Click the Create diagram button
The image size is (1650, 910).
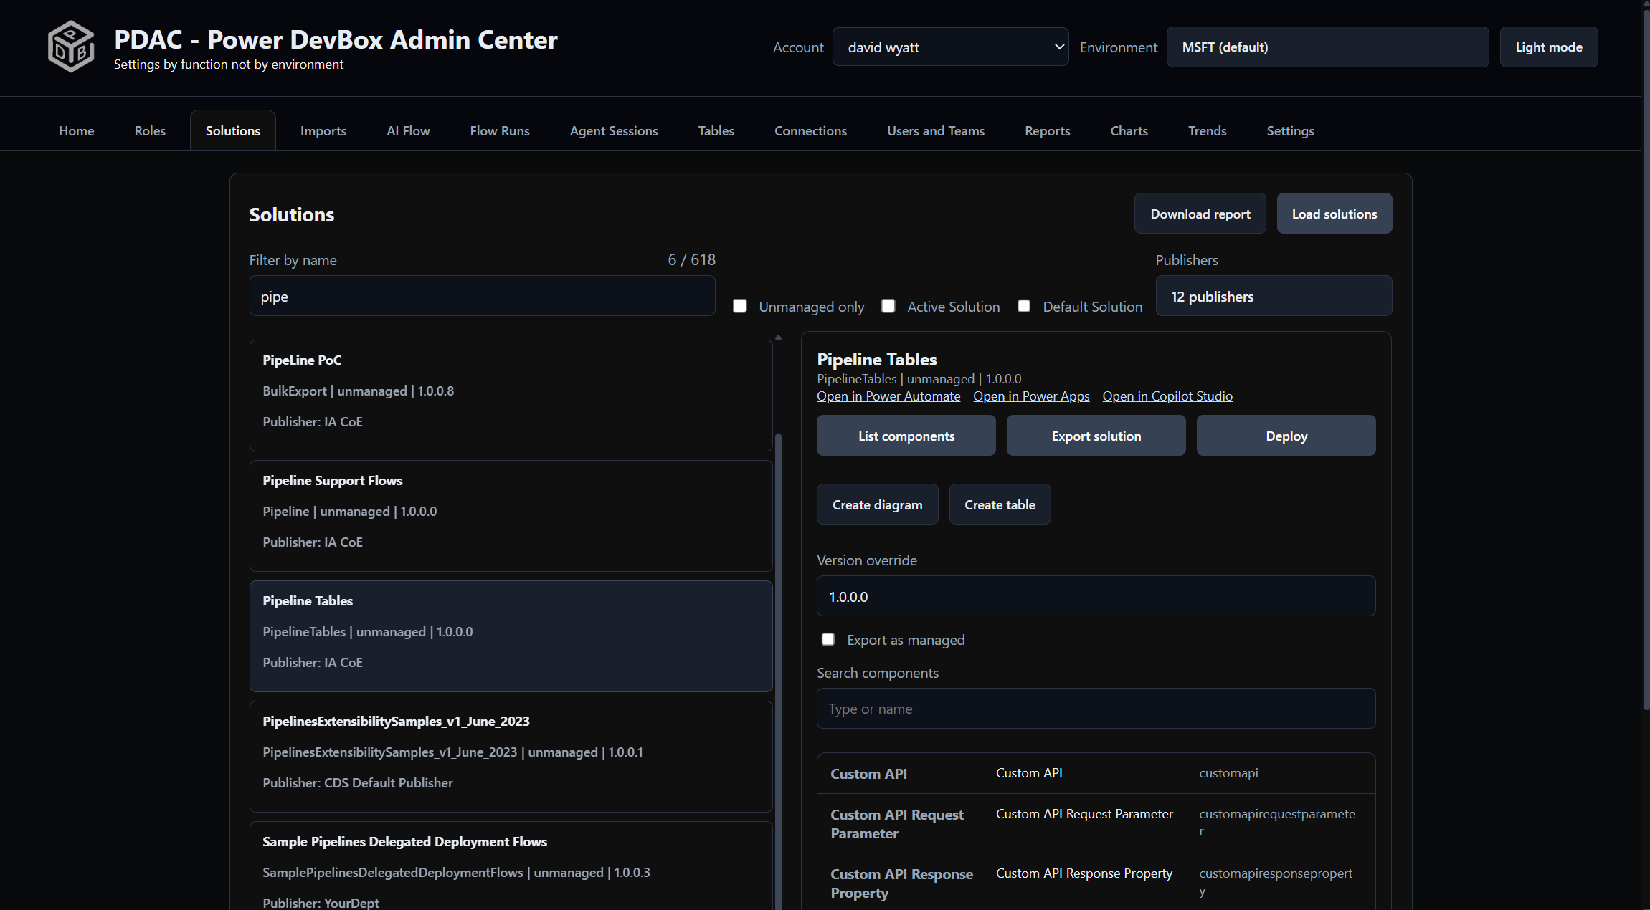click(878, 504)
